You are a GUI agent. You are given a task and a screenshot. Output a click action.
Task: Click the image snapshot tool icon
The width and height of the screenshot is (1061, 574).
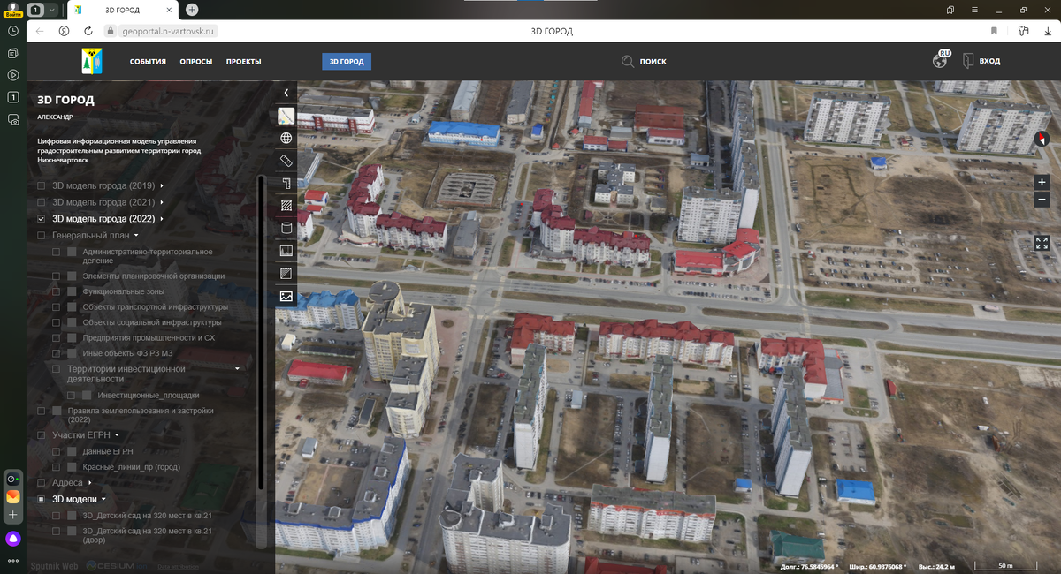286,296
